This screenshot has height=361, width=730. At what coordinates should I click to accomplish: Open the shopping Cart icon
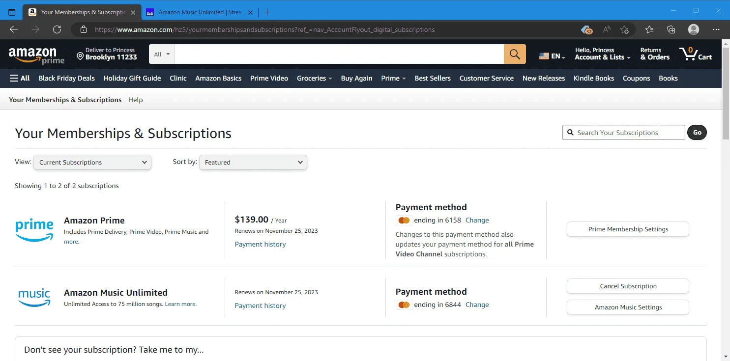pos(696,54)
